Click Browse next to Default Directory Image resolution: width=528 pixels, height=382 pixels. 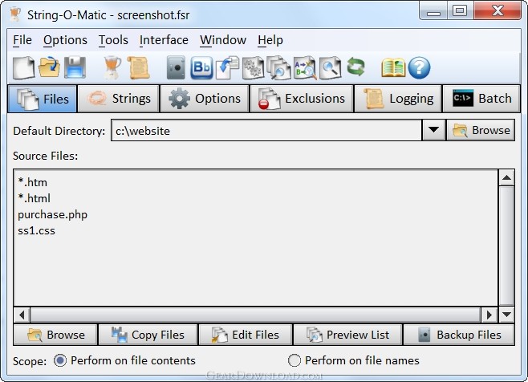481,130
